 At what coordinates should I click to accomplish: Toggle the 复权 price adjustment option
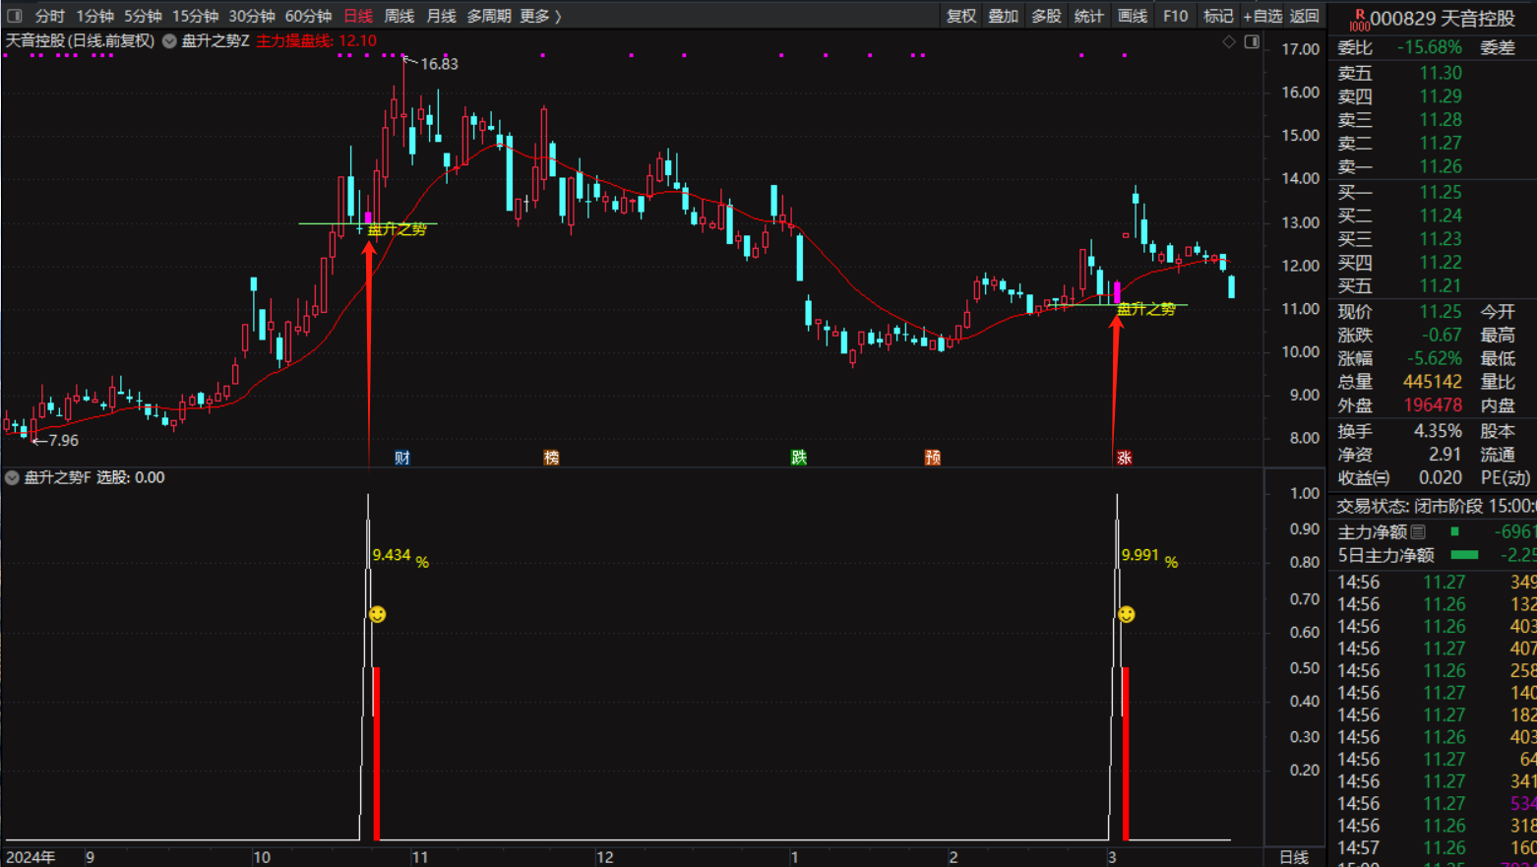(x=960, y=16)
